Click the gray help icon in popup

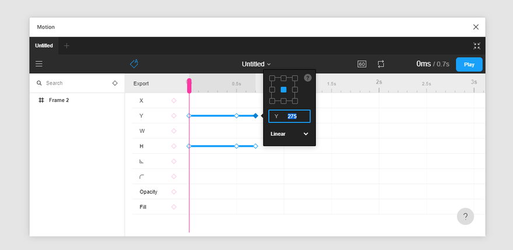[308, 78]
